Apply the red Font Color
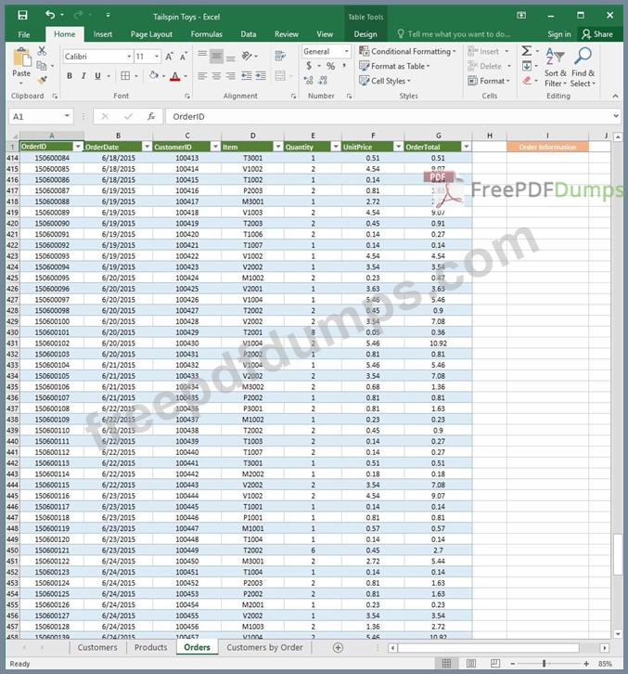This screenshot has height=674, width=628. [174, 76]
